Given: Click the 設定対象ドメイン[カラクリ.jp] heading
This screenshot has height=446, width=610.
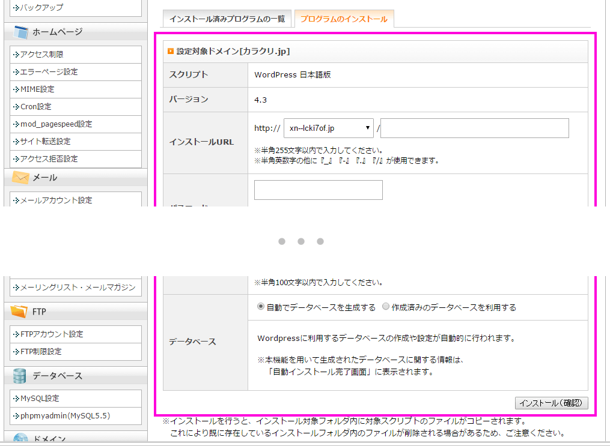Looking at the screenshot, I should [x=233, y=51].
